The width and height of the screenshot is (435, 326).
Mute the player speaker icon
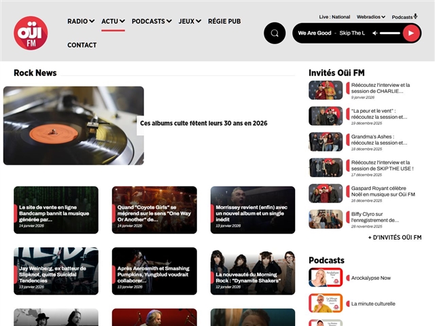375,33
